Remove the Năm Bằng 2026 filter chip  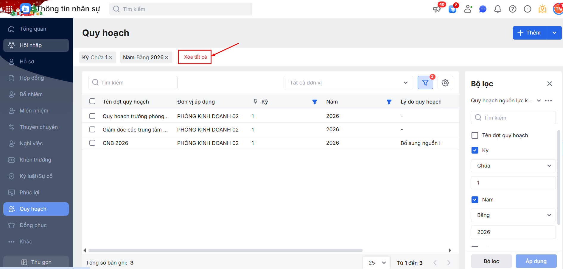(x=167, y=57)
